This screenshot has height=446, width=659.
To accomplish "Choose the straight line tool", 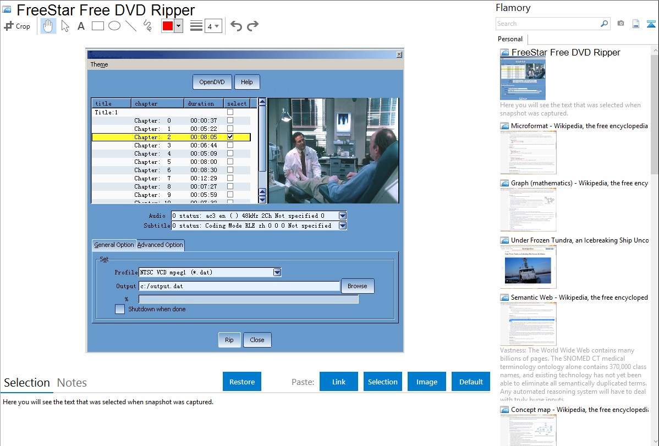I will click(131, 26).
